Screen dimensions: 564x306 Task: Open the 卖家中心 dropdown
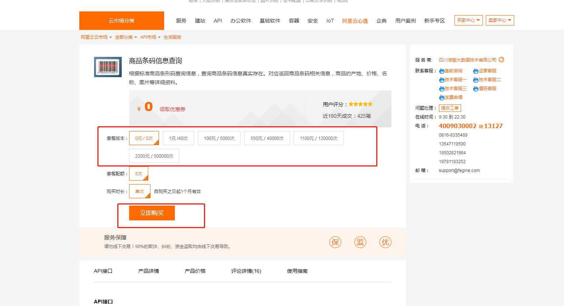point(500,20)
